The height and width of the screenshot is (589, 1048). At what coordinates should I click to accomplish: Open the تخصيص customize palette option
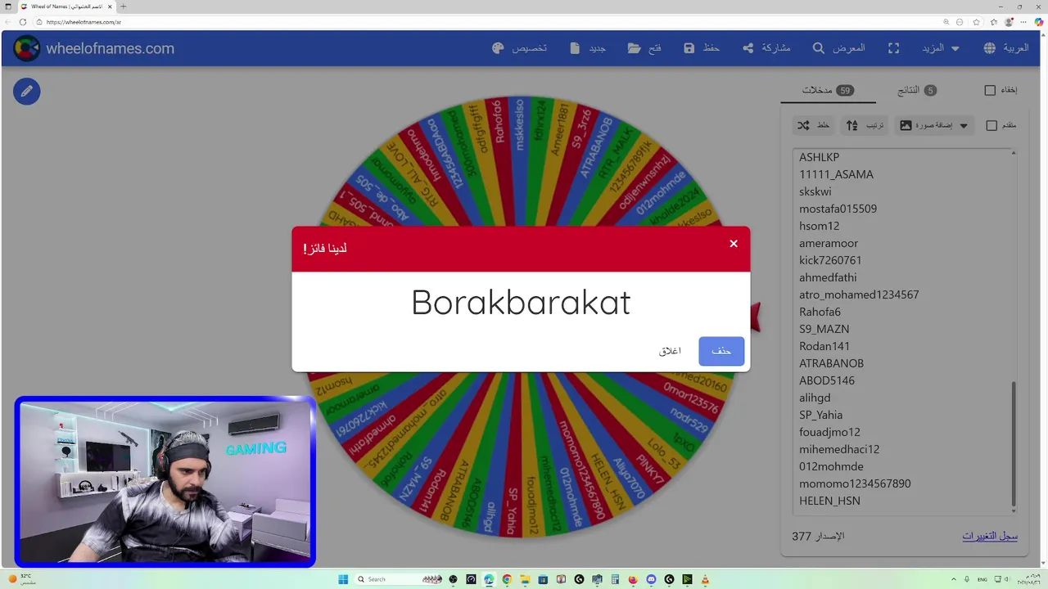(x=519, y=48)
